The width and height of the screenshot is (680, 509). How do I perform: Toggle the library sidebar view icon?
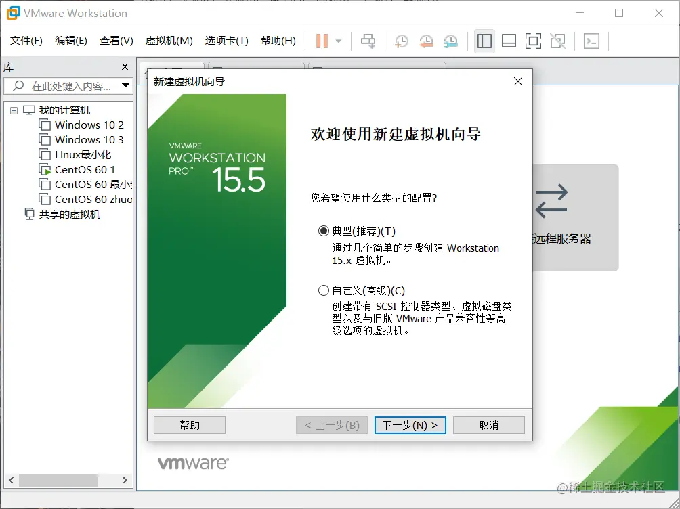point(484,41)
